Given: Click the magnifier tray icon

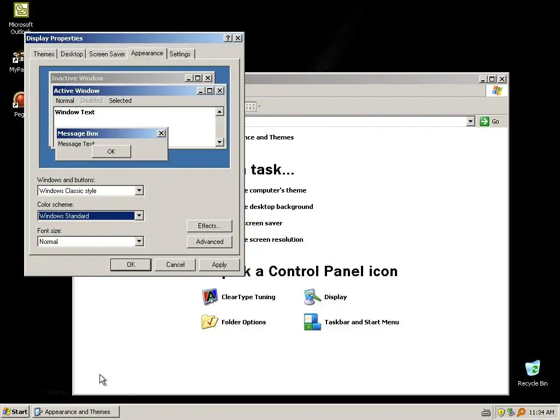Looking at the screenshot, I should [x=521, y=412].
